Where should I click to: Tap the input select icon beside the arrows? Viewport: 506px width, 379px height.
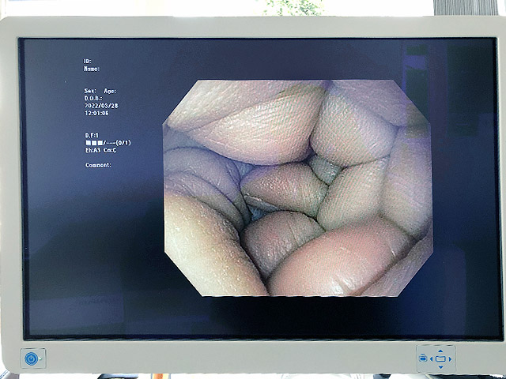423,358
